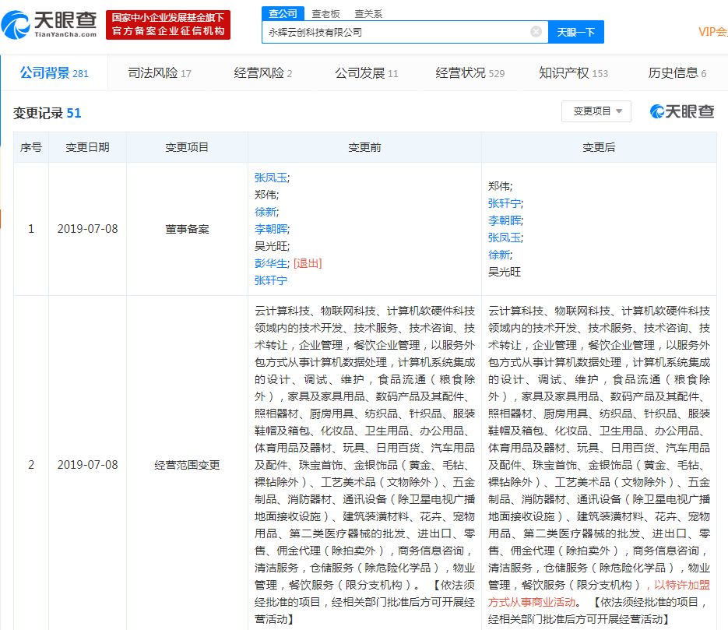Click 郑伟 in the 变更后 column
Screen dimensions: 728x630
(x=498, y=186)
